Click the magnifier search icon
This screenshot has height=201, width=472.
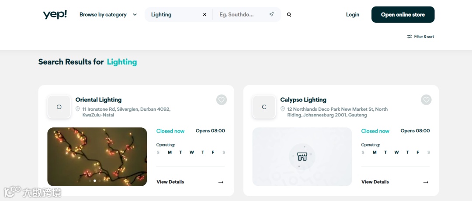pyautogui.click(x=289, y=14)
